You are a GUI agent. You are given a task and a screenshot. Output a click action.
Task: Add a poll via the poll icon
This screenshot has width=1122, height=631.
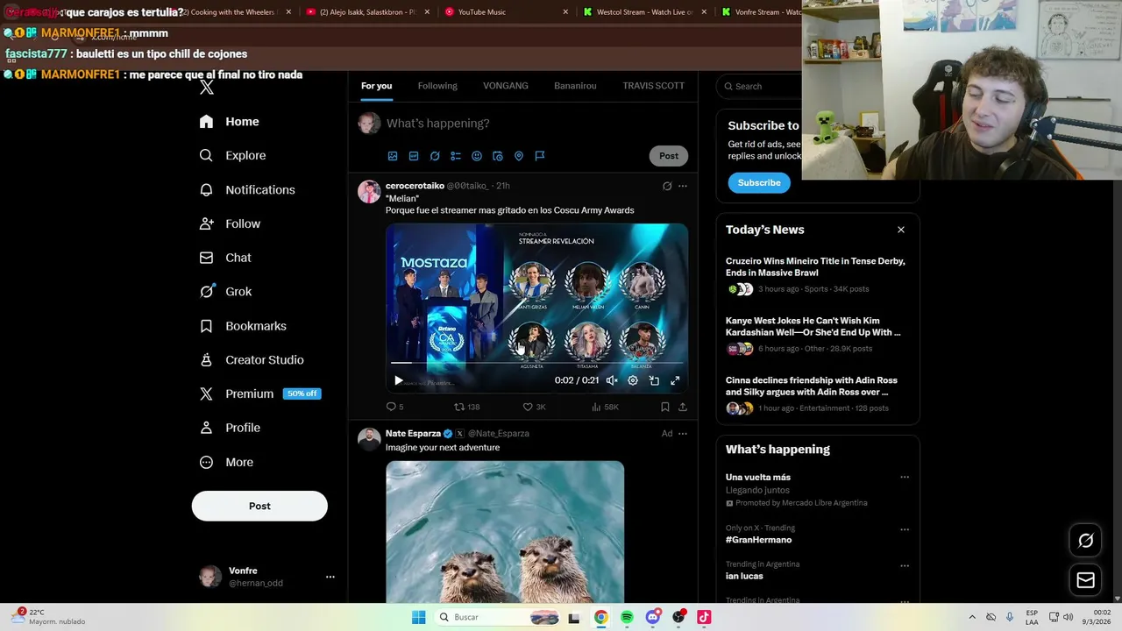(x=456, y=156)
